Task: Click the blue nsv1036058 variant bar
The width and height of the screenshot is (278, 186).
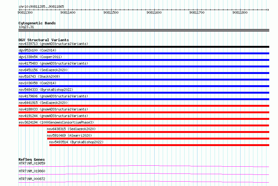Action: [144, 86]
